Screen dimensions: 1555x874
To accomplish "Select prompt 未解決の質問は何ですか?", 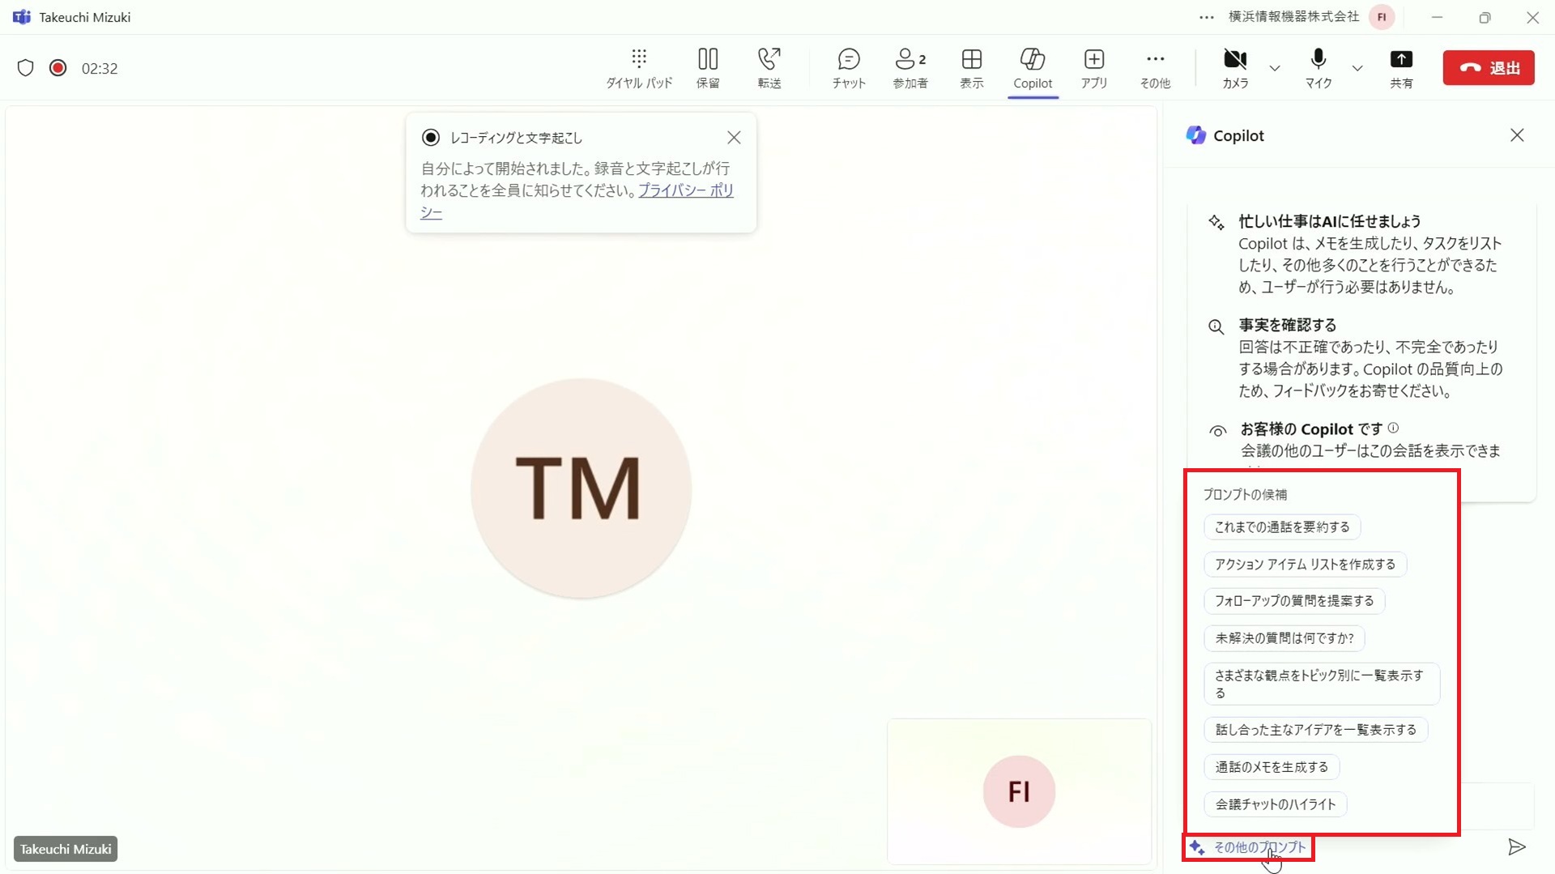I will 1284,638.
